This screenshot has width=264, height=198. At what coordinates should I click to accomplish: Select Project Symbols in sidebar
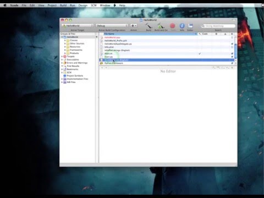click(75, 76)
